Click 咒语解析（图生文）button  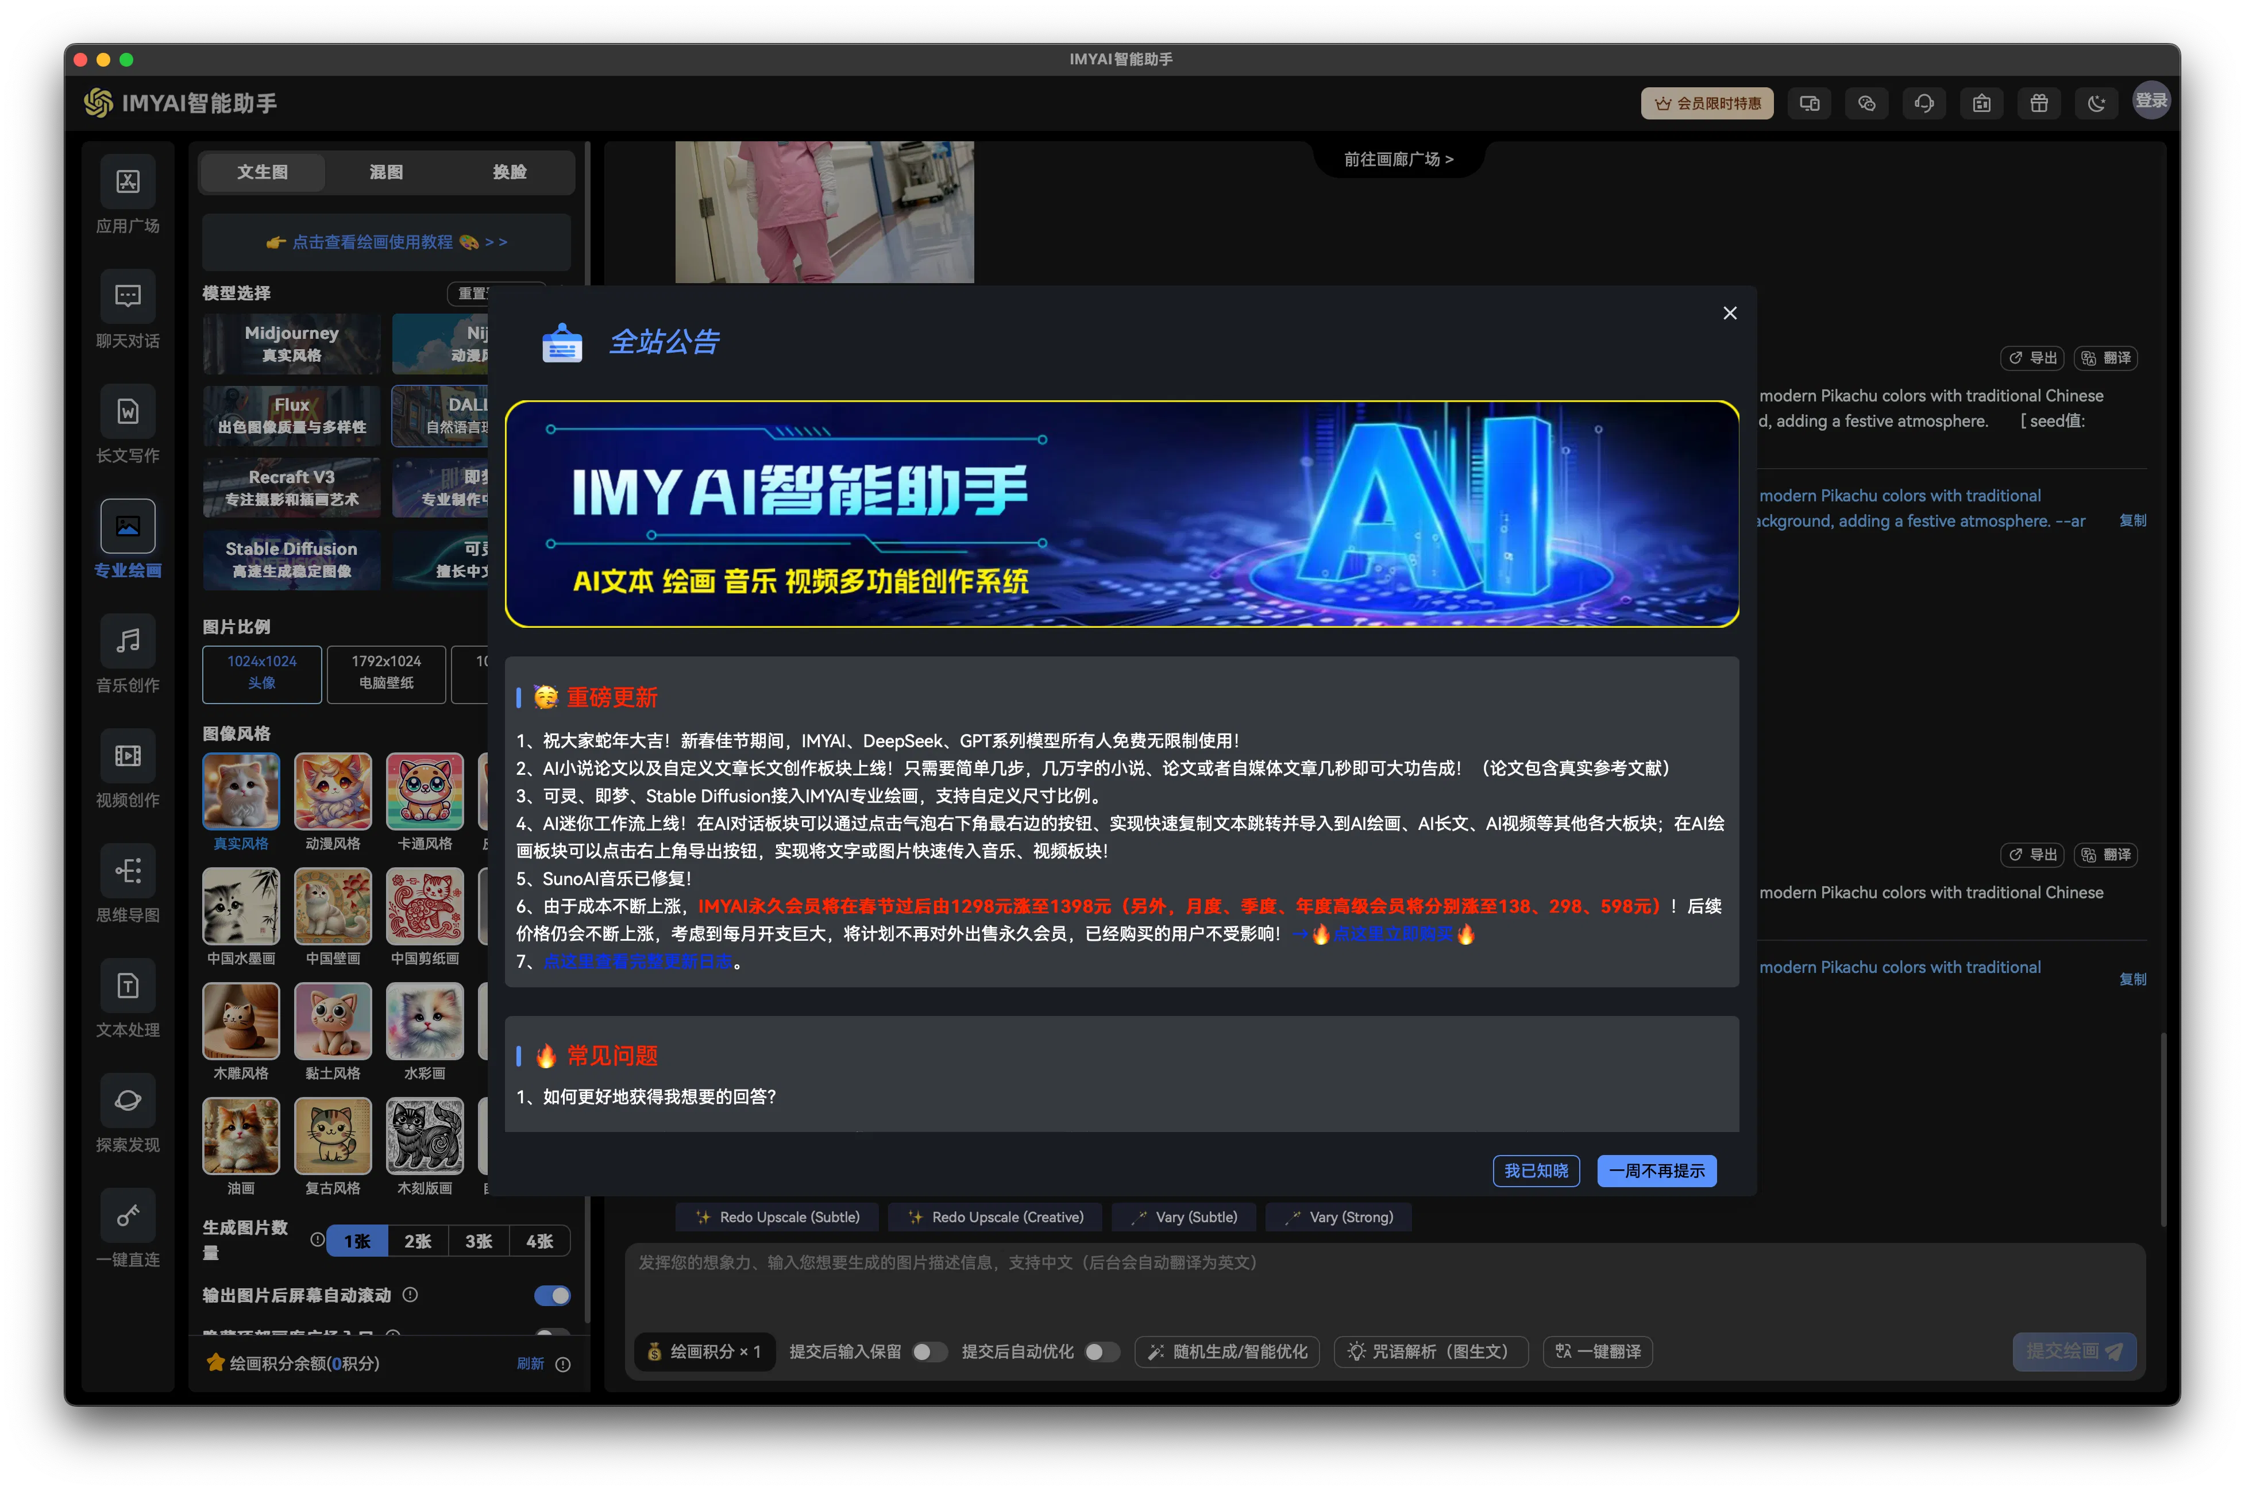pyautogui.click(x=1430, y=1351)
